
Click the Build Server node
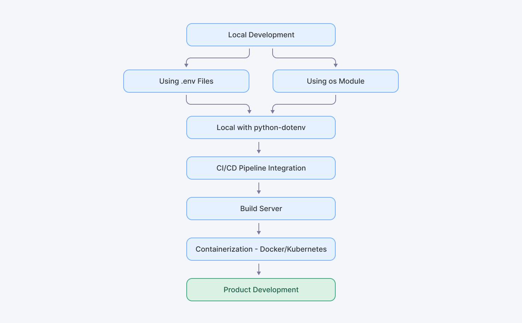point(261,209)
